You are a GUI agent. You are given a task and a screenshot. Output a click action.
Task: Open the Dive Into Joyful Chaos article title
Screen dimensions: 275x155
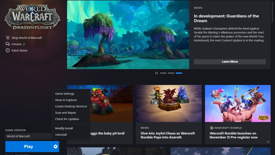coord(168,135)
